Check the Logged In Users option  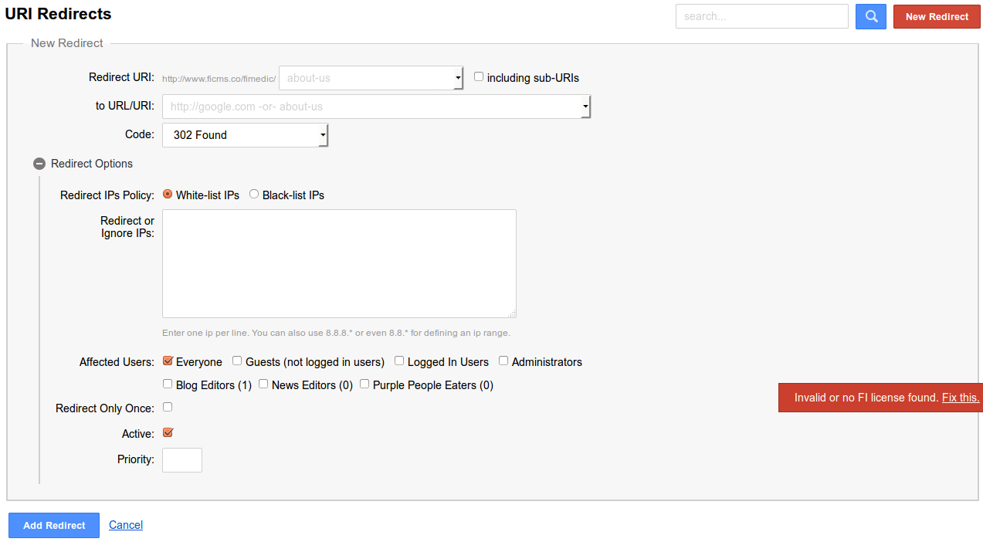(399, 361)
